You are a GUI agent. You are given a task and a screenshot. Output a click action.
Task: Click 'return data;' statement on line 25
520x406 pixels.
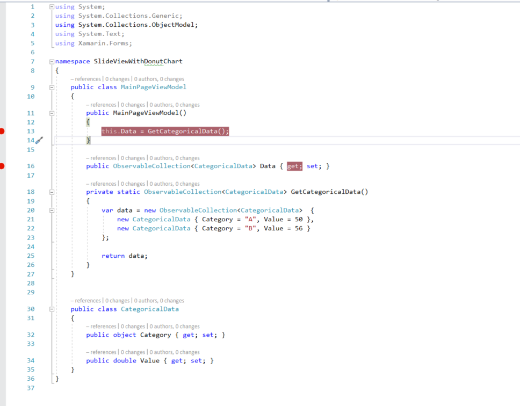pyautogui.click(x=125, y=256)
